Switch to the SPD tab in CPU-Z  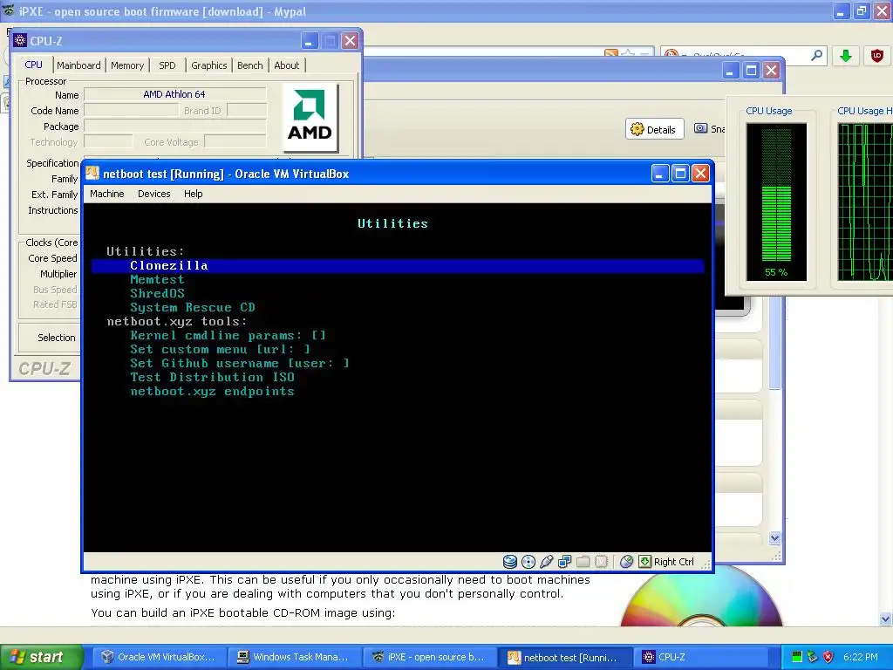[x=167, y=65]
